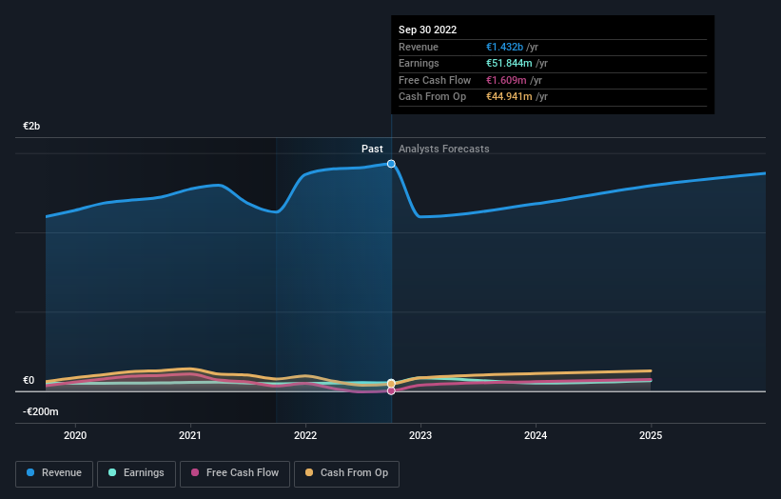Click the 2025 x-axis label

[x=651, y=436]
